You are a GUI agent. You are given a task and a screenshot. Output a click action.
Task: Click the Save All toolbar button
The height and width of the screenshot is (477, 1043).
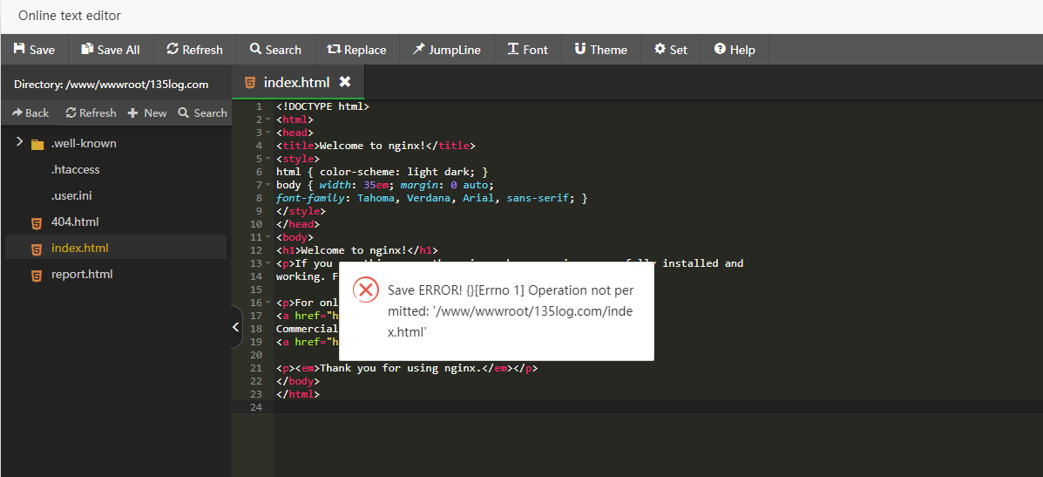[110, 50]
